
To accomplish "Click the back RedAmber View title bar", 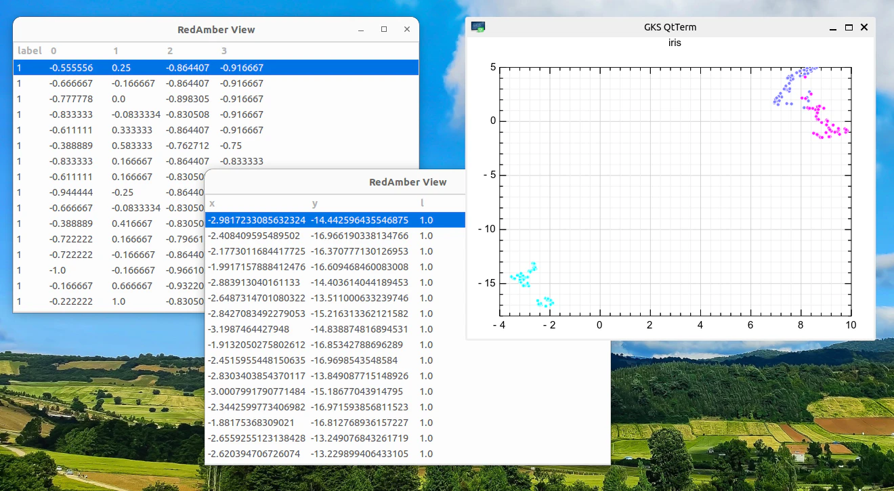I will click(216, 30).
